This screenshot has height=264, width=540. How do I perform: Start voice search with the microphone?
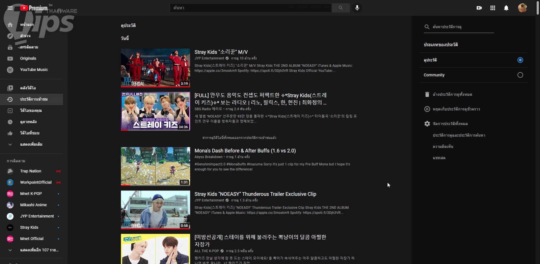[357, 8]
